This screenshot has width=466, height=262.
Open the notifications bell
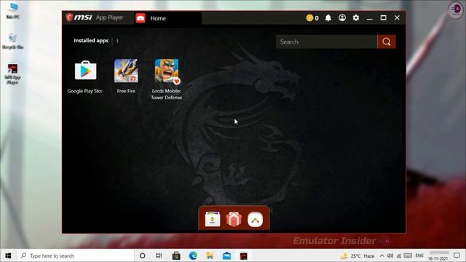point(328,17)
